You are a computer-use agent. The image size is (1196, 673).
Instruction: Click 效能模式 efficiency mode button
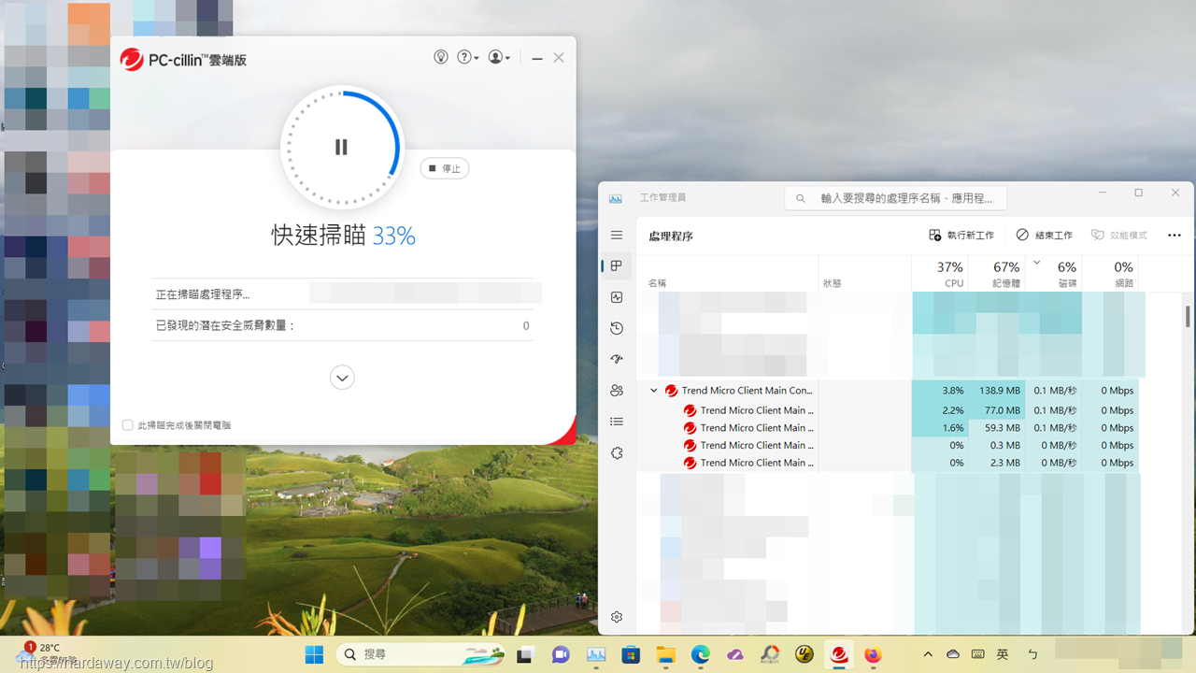tap(1119, 236)
